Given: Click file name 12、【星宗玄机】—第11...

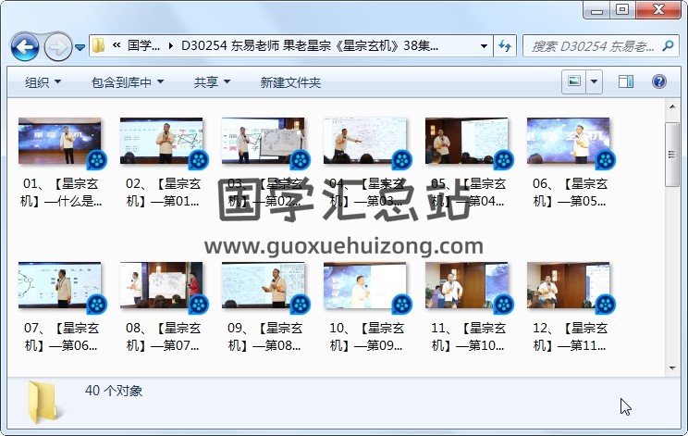Looking at the screenshot, I should 570,337.
